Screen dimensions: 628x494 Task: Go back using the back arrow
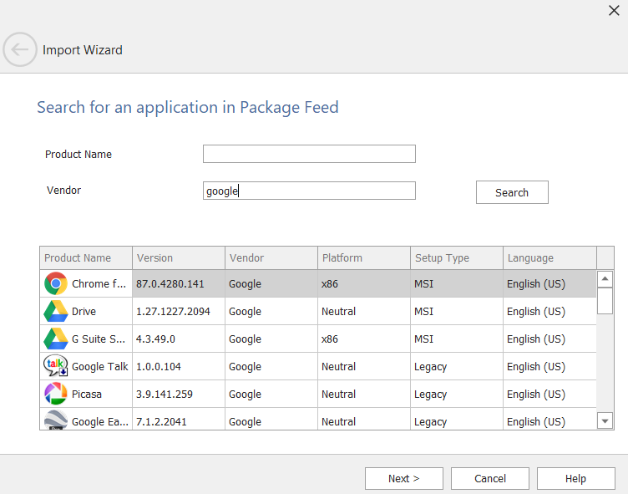coord(20,50)
